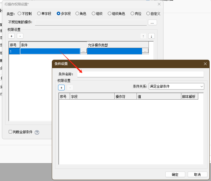Click ellipsis button beside 不受控制的操作 field

point(152,23)
